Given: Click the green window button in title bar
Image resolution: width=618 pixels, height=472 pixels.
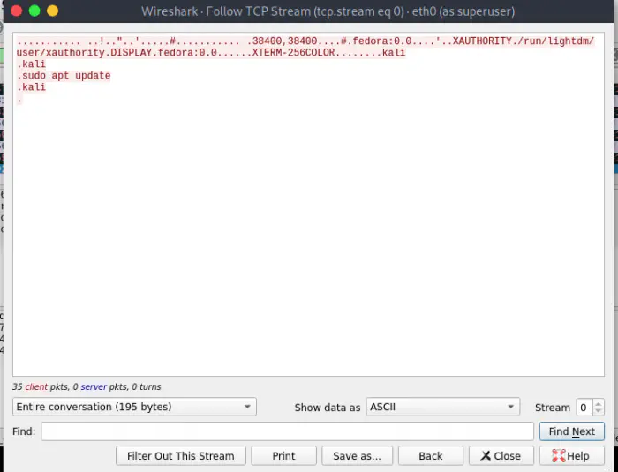Looking at the screenshot, I should (34, 11).
